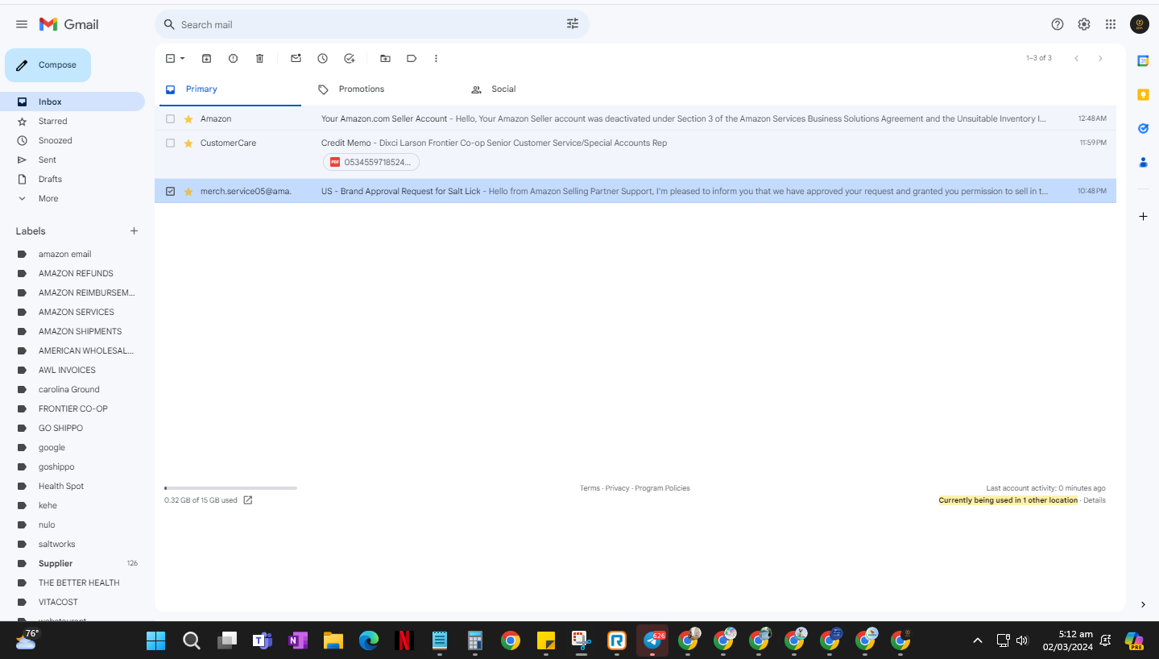Open the FRONTIER CO-OP label
The width and height of the screenshot is (1159, 659).
click(72, 408)
